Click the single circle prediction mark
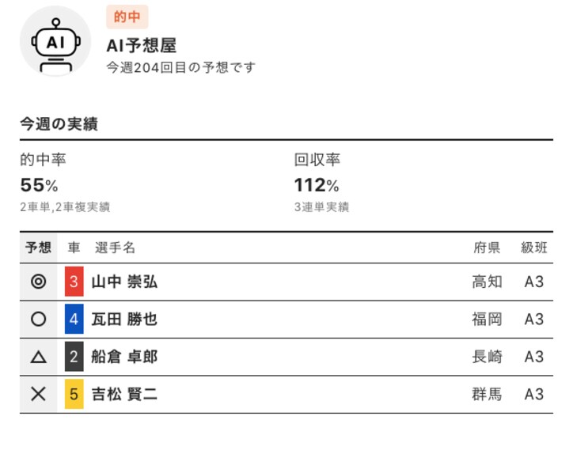The image size is (573, 454). 38,320
